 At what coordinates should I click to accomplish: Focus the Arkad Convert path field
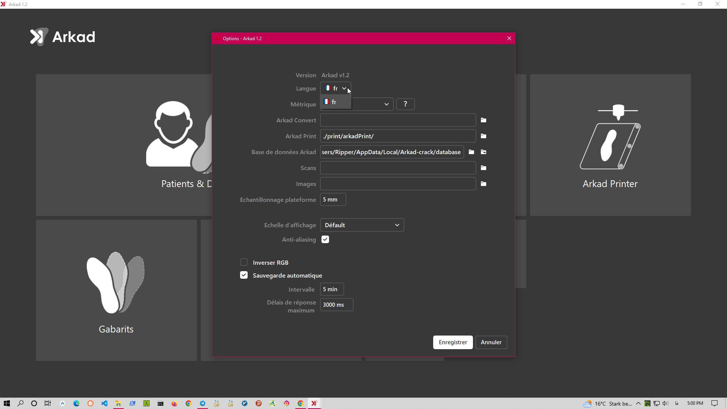398,120
